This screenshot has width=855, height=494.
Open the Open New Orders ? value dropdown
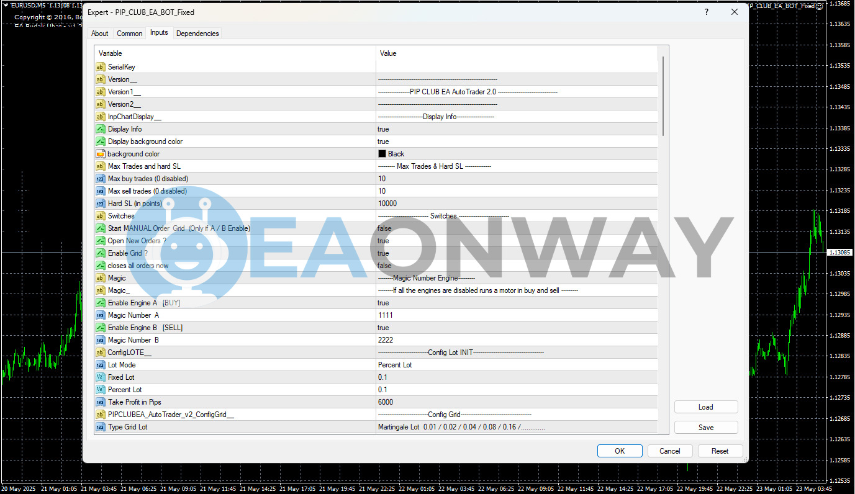tap(517, 241)
